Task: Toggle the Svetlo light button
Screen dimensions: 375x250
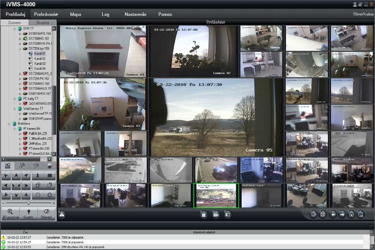Action: pyautogui.click(x=29, y=214)
